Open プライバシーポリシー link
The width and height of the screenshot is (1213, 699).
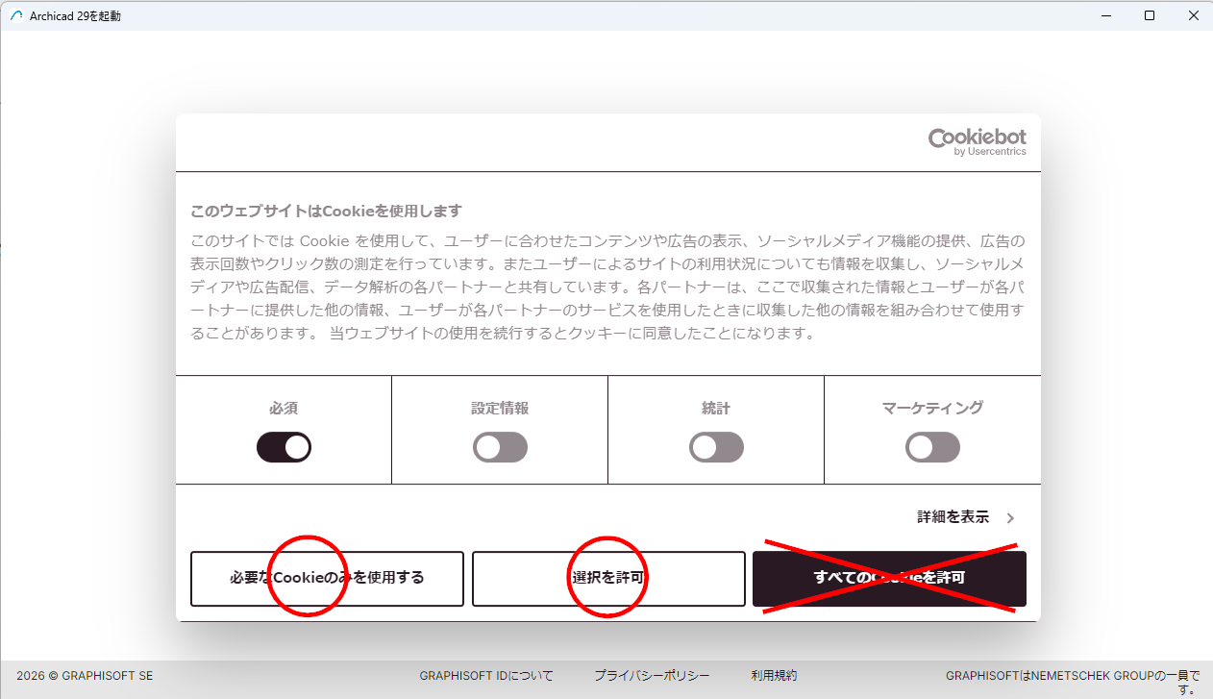point(652,676)
